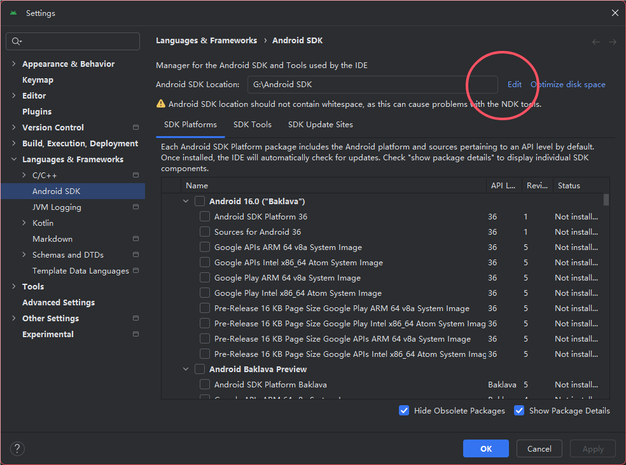The height and width of the screenshot is (465, 626).
Task: Close the Settings dialog with X
Action: coord(615,13)
